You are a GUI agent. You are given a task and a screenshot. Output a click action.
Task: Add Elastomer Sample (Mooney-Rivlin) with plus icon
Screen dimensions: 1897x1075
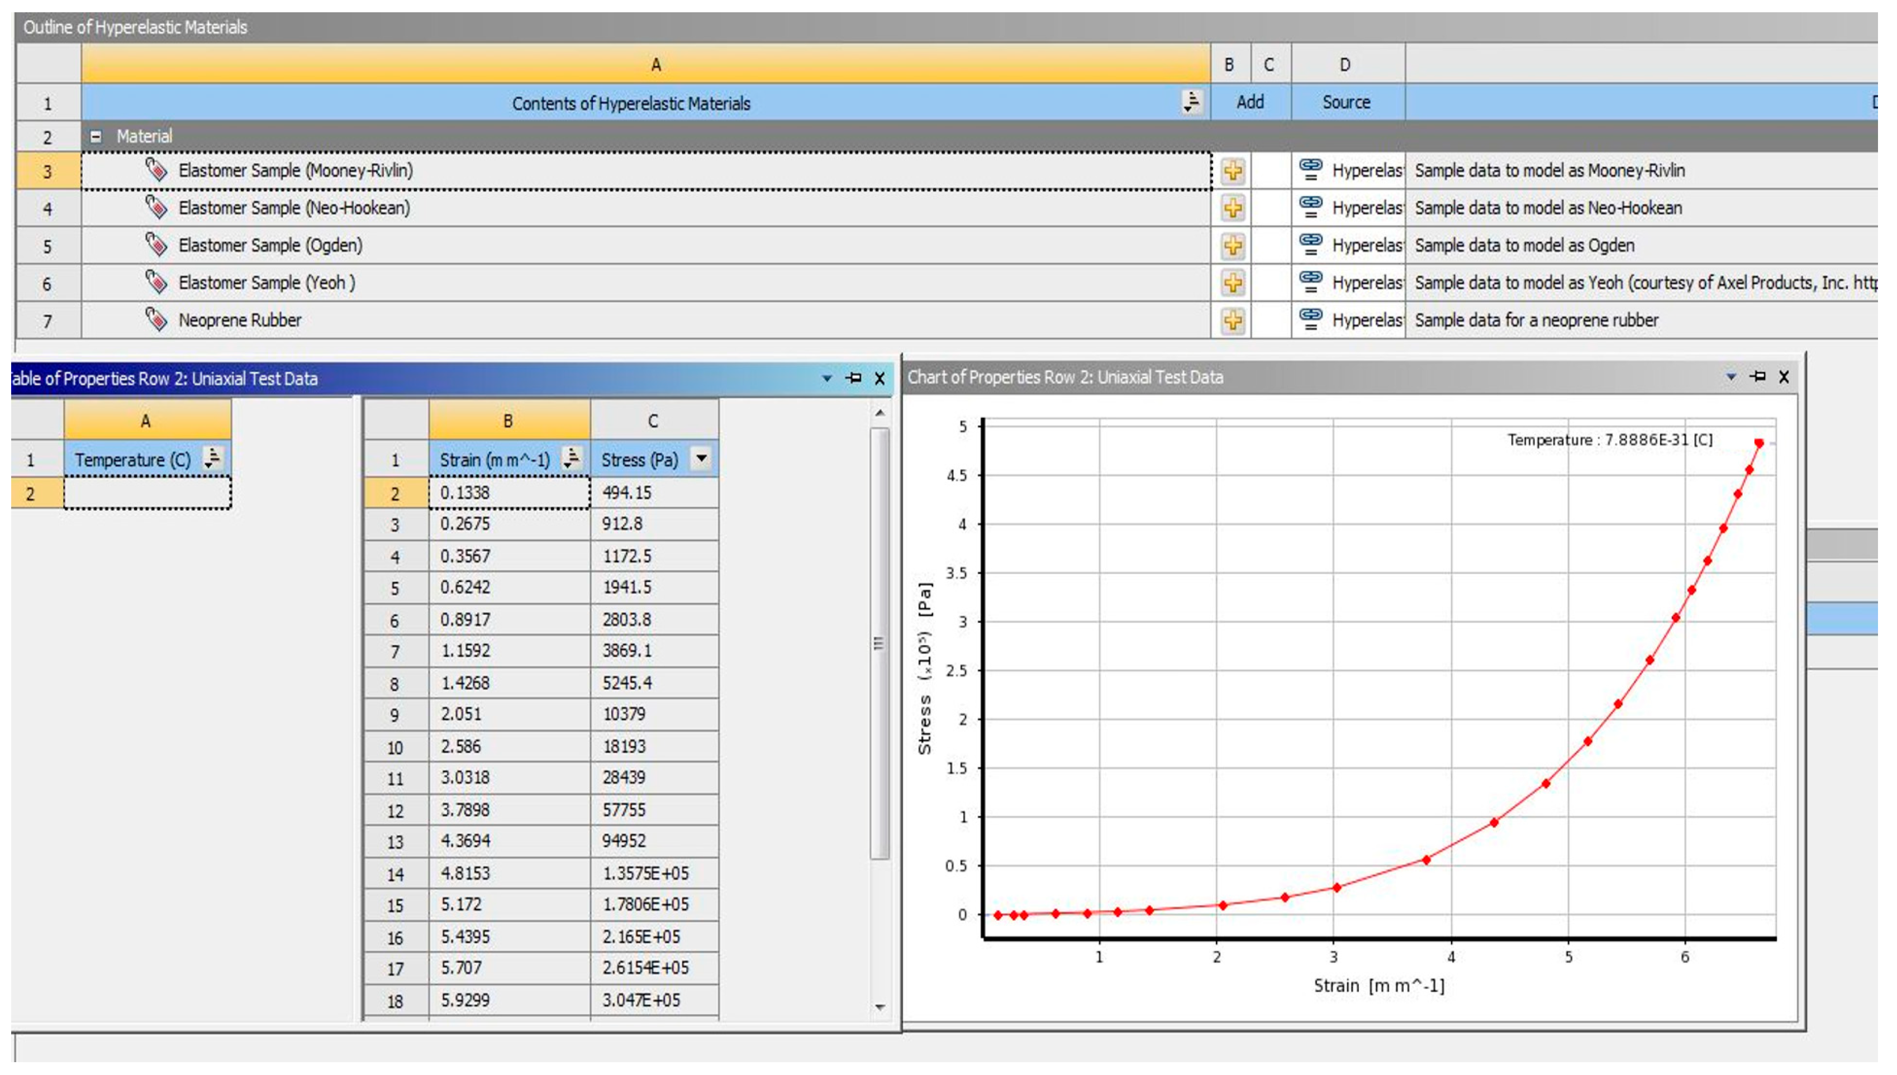coord(1232,171)
